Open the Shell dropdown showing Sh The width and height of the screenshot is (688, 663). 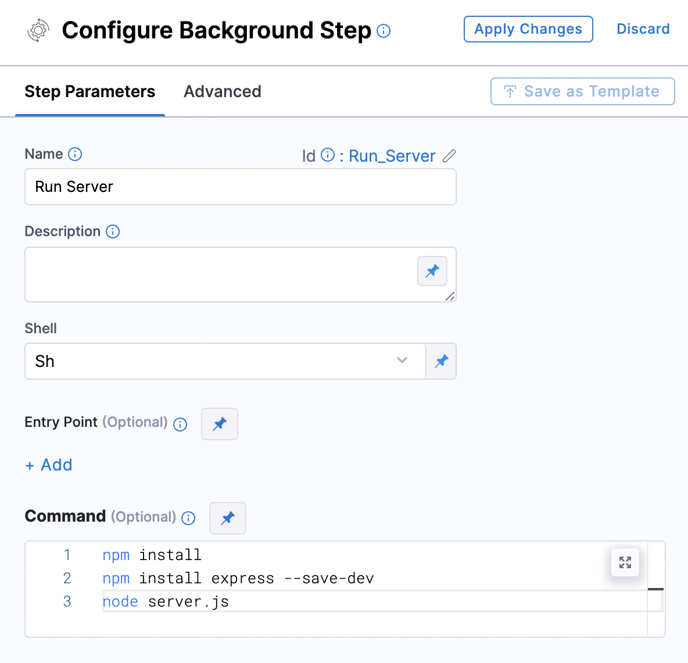coord(225,361)
